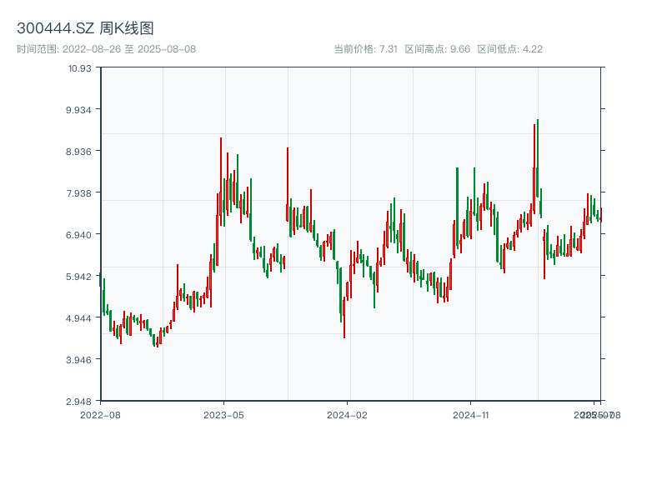Click y-axis label 10.93

point(79,68)
